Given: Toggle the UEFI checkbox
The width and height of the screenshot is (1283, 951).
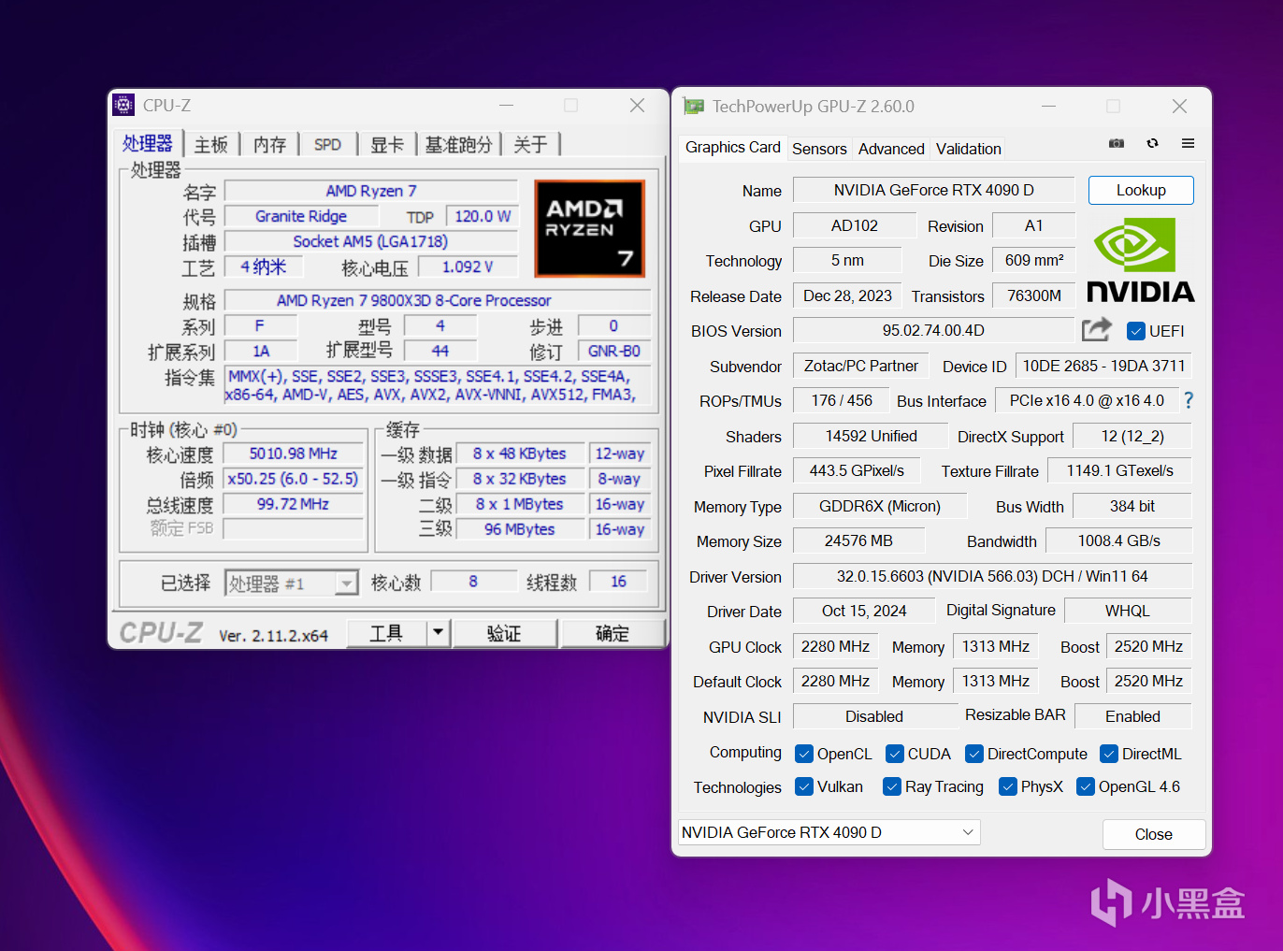Looking at the screenshot, I should (1136, 331).
